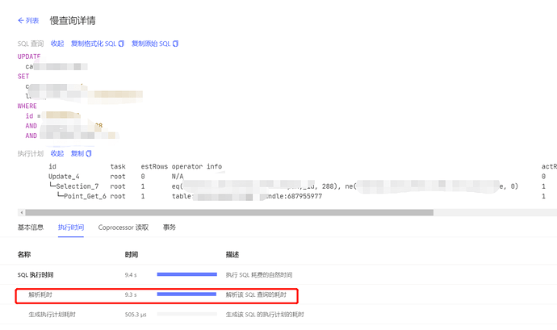Click the 9.4 s time value
557x330 pixels.
tap(131, 274)
